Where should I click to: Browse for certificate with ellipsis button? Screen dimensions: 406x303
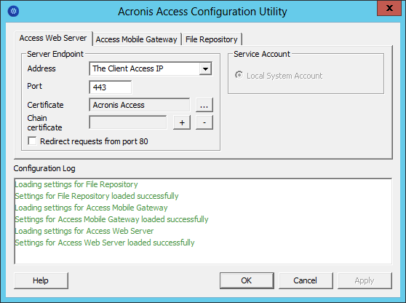click(204, 105)
